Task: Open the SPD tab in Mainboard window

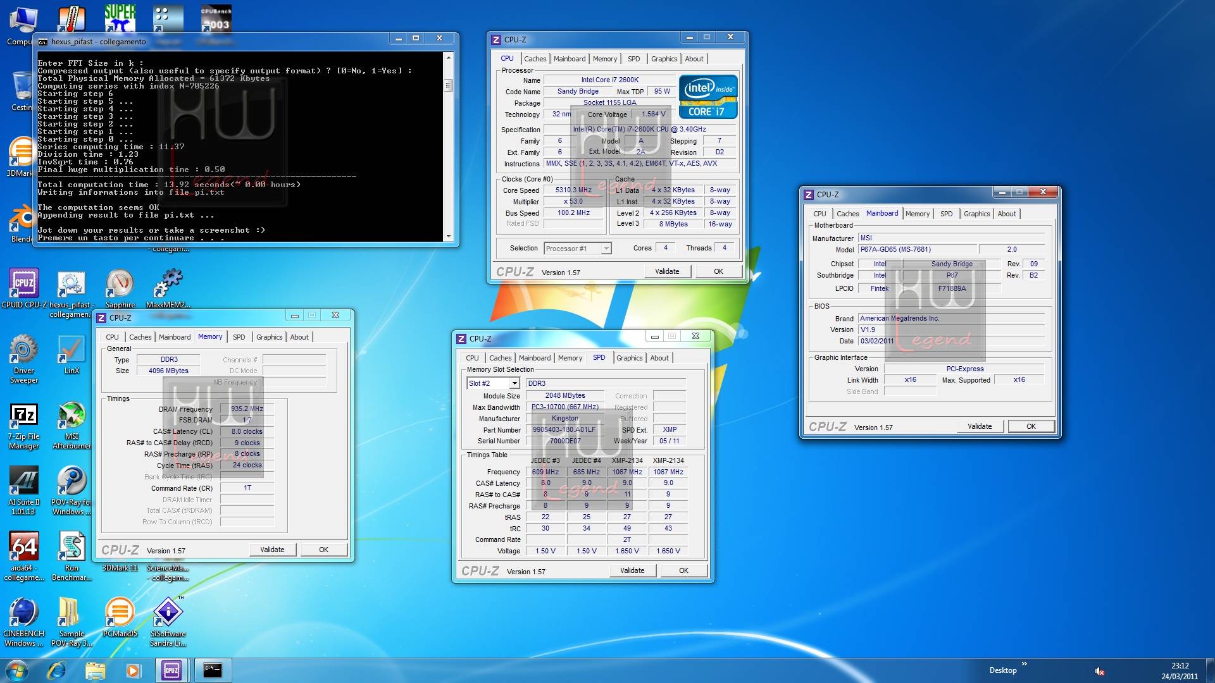Action: 946,214
